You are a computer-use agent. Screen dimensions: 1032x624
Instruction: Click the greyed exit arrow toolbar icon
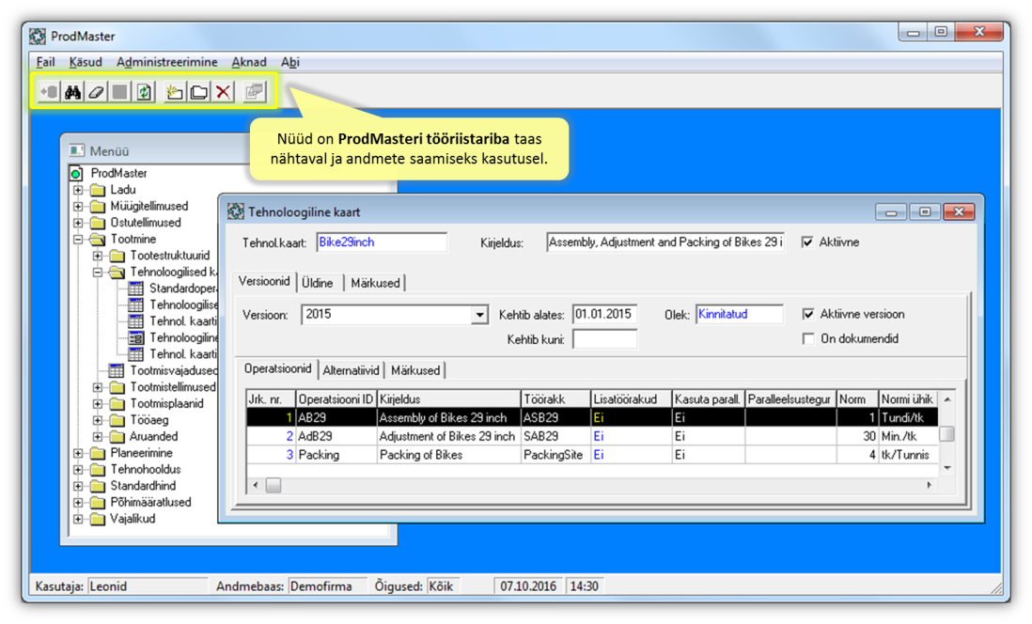[x=49, y=92]
